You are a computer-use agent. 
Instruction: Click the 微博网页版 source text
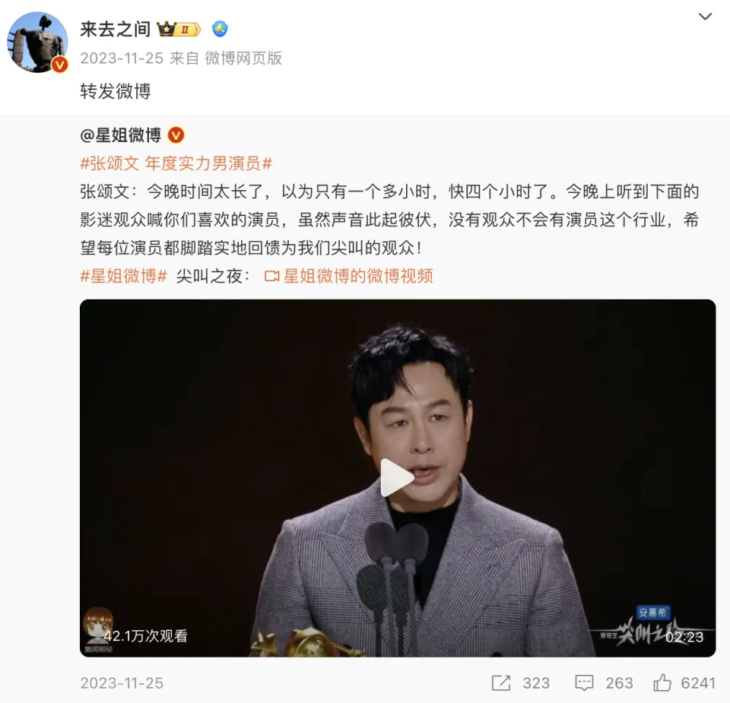(243, 59)
